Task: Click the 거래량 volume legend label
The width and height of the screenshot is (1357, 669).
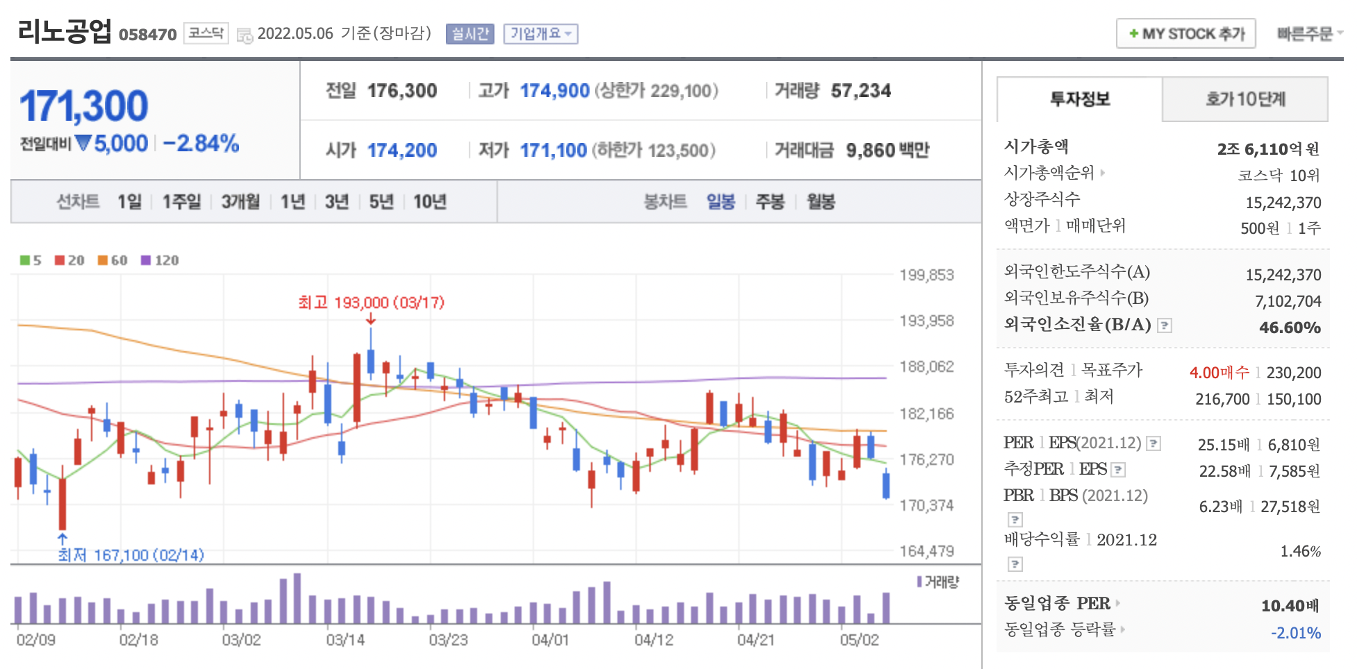Action: 938,582
